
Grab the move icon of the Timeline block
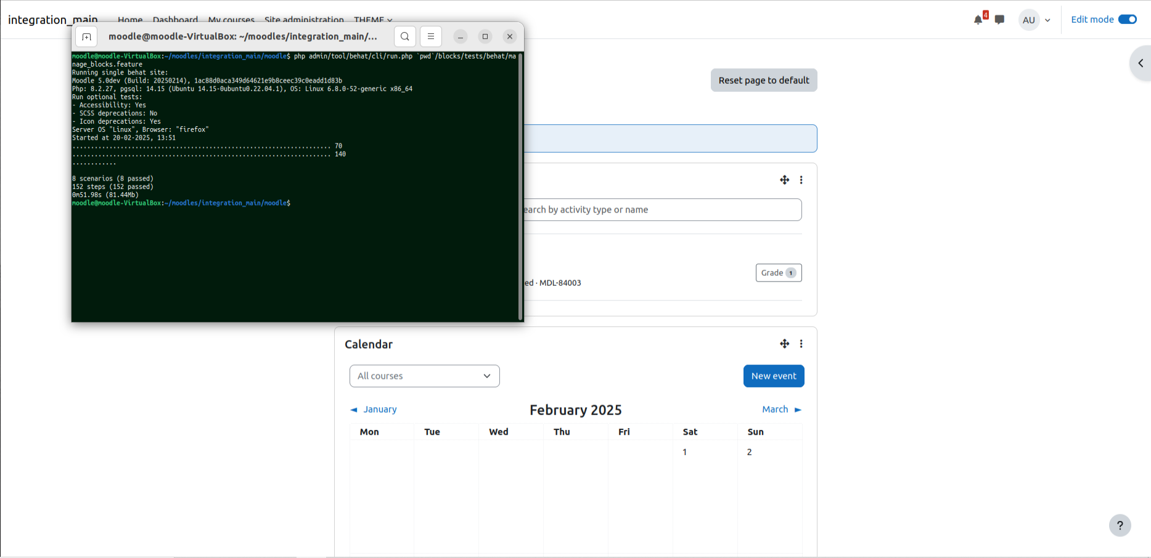tap(784, 180)
